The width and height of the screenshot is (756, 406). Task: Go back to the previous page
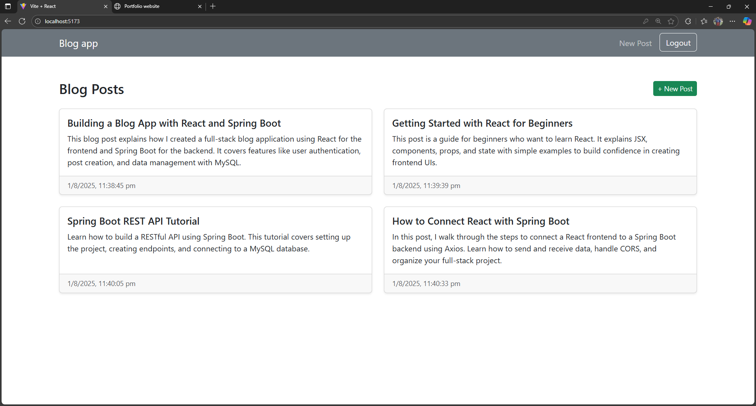tap(8, 21)
